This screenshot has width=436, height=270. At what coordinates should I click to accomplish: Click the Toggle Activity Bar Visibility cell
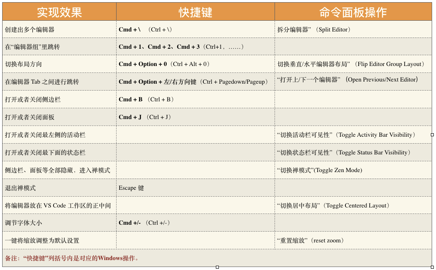coord(353,135)
